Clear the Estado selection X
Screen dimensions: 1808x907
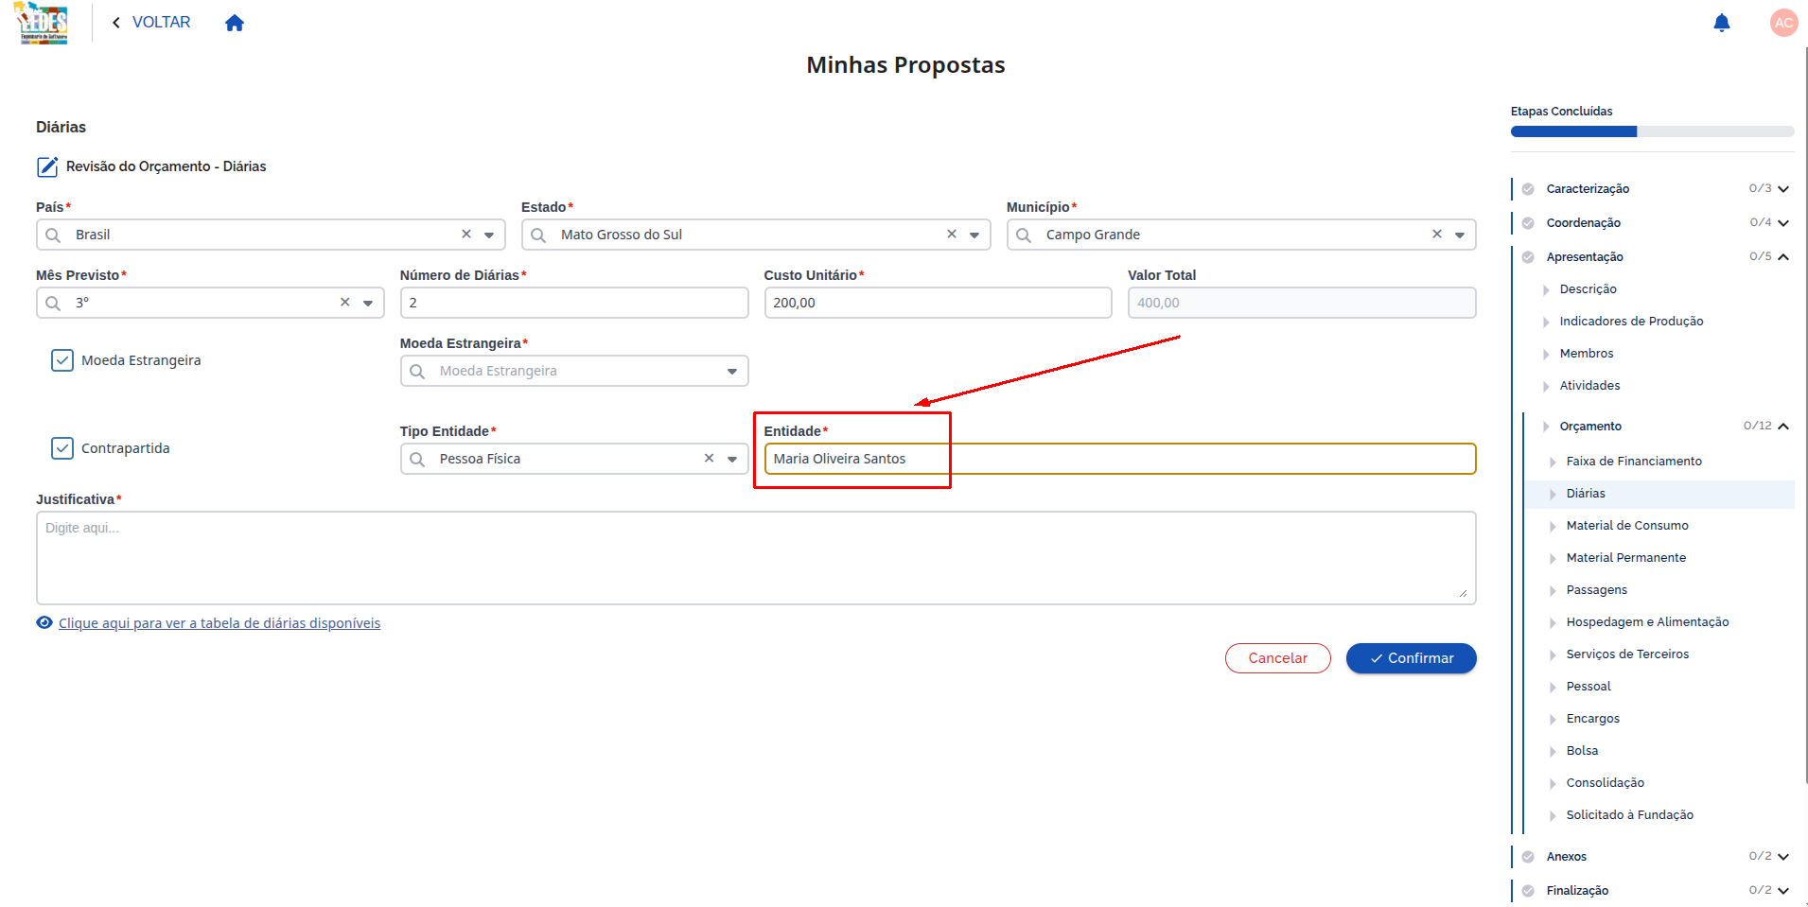pyautogui.click(x=952, y=235)
